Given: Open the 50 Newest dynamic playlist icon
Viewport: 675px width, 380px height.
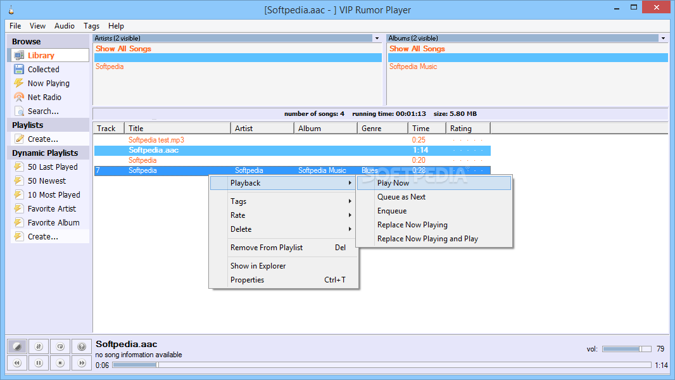Looking at the screenshot, I should click(x=19, y=180).
